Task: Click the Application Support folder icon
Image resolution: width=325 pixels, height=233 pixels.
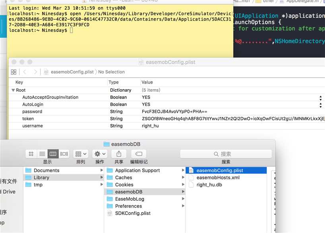Action: click(x=110, y=170)
